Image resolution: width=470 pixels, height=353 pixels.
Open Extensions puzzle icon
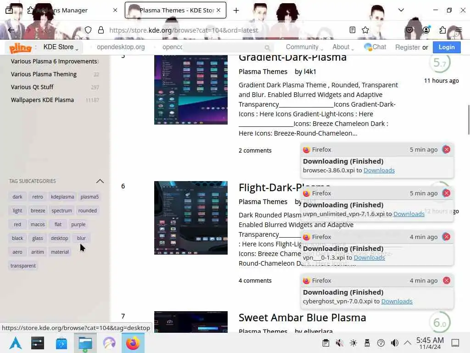[x=442, y=30]
